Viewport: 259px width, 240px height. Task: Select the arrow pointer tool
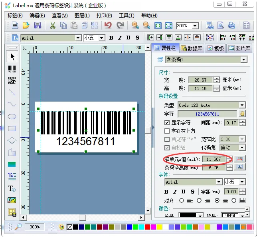click(x=12, y=57)
